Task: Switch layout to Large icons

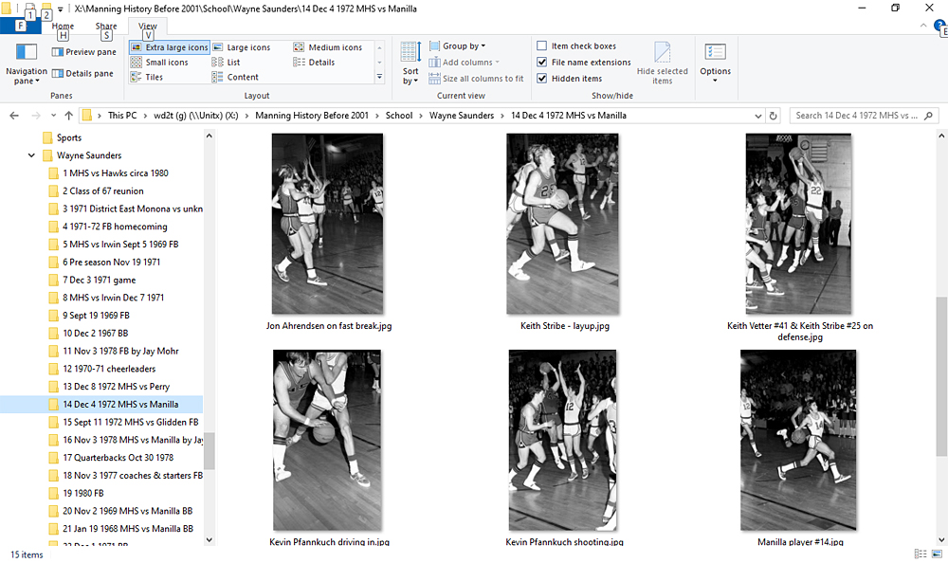Action: coord(241,47)
